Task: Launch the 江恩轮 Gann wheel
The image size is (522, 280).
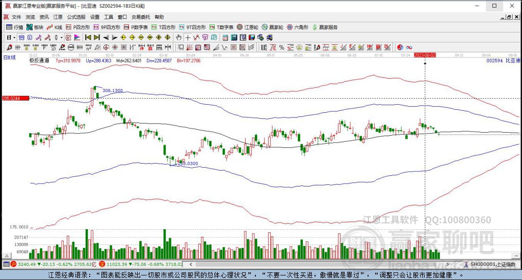Action: [247, 27]
